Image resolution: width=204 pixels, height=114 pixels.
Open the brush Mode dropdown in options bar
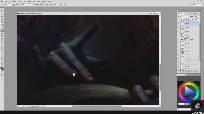(27, 5)
